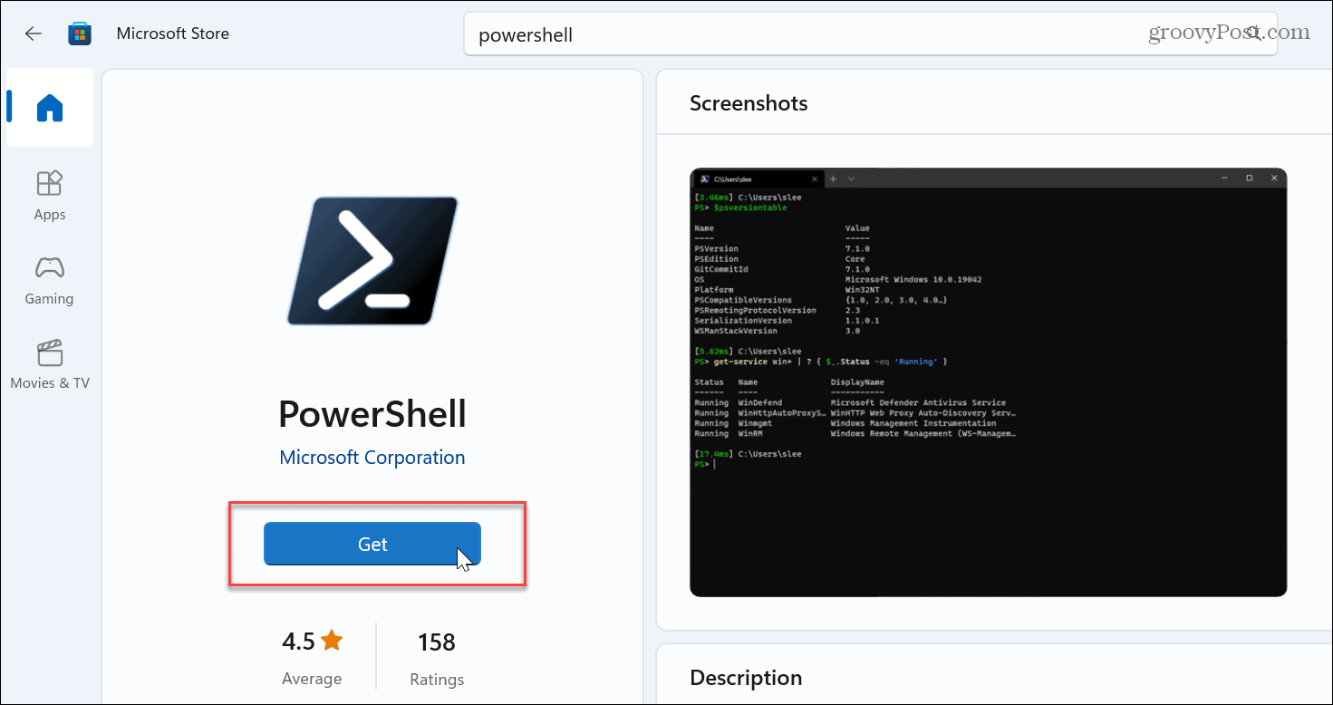Open the Apps section

click(50, 196)
